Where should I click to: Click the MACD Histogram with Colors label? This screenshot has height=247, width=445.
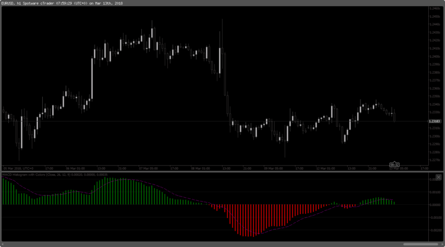(x=55, y=175)
